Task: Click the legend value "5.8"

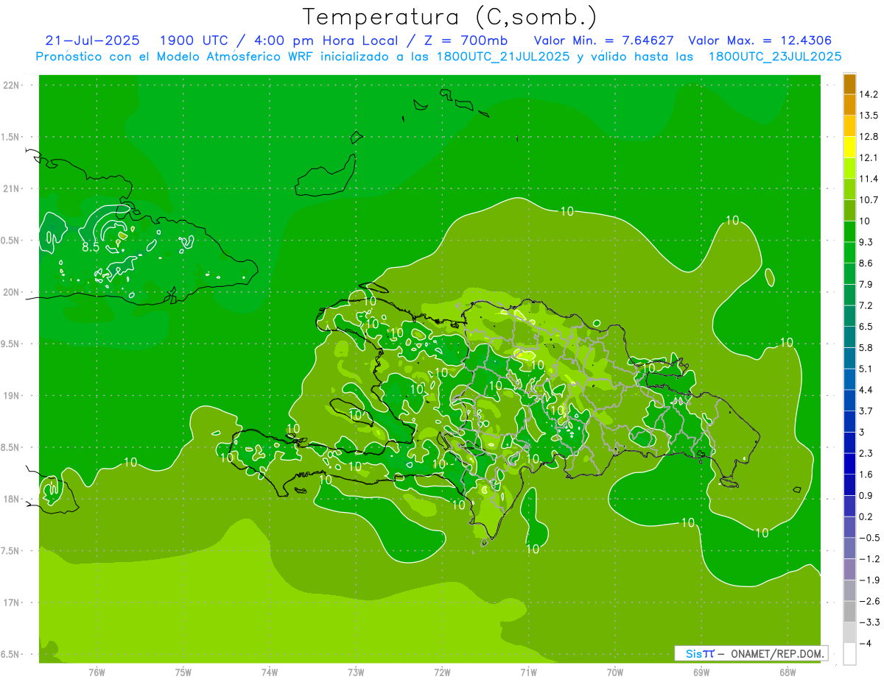Action: [867, 347]
